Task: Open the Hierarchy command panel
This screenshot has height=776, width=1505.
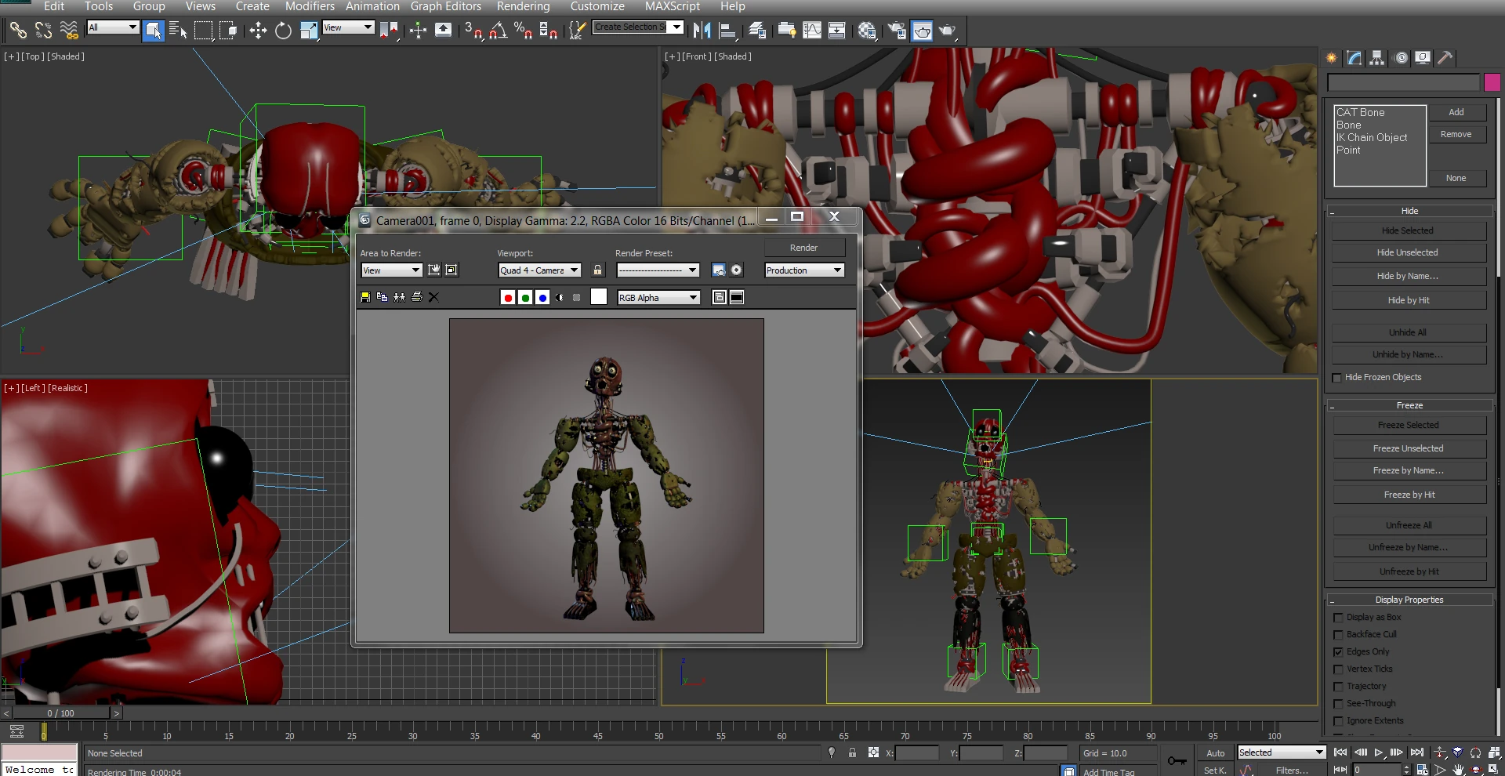Action: [x=1376, y=58]
